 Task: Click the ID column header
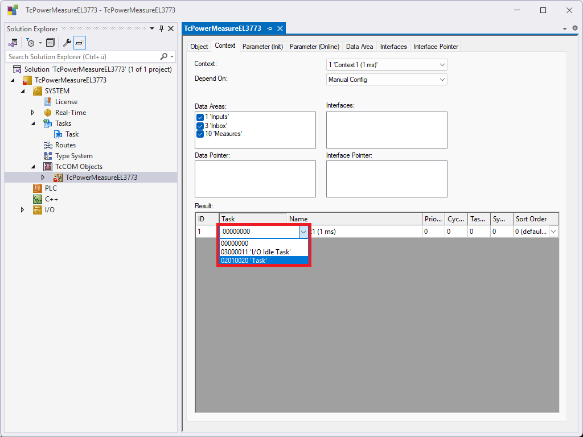point(207,219)
